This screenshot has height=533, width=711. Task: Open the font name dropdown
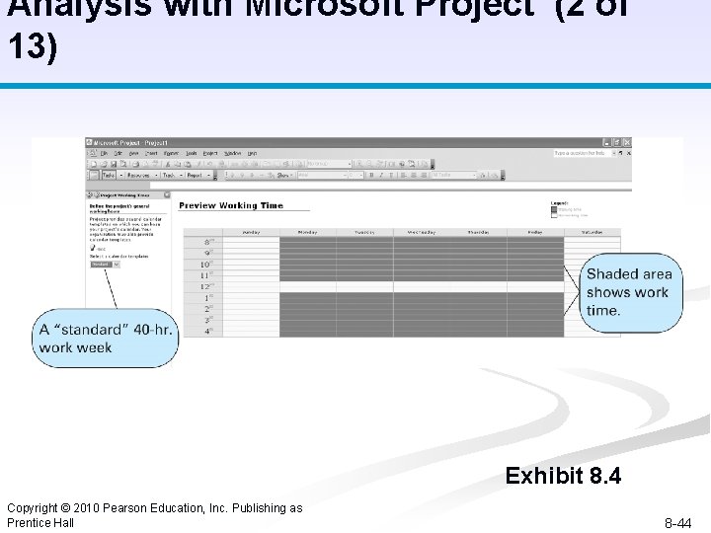click(x=322, y=176)
